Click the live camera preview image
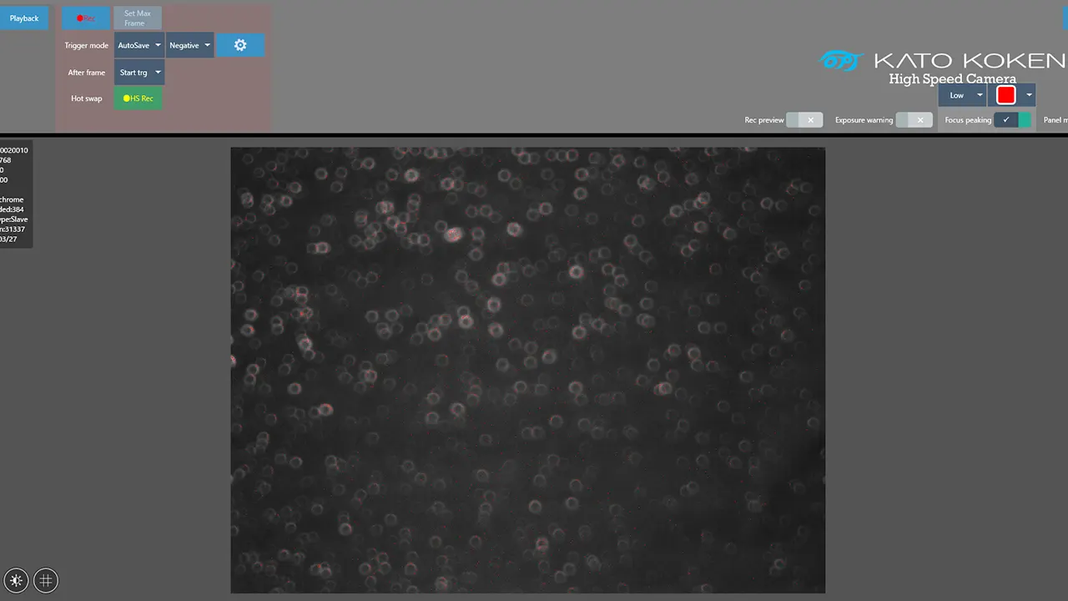1068x601 pixels. [x=528, y=370]
